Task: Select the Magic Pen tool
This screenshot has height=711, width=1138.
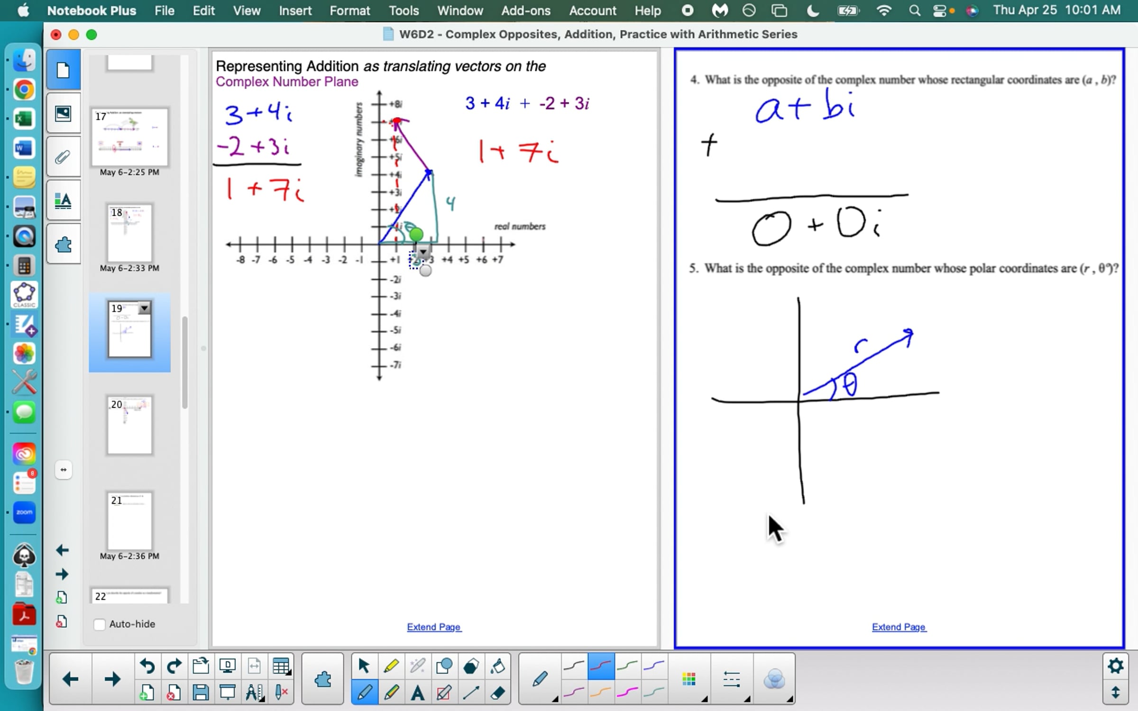Action: [x=417, y=666]
